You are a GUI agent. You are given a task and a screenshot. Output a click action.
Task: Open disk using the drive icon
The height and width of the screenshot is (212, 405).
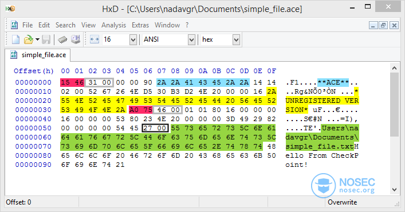76,39
